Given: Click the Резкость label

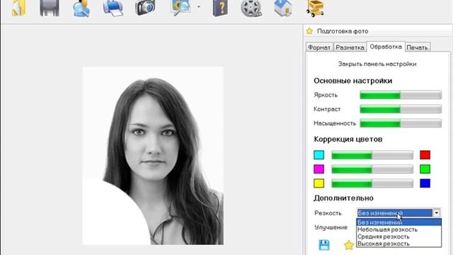Looking at the screenshot, I should click(x=328, y=213).
